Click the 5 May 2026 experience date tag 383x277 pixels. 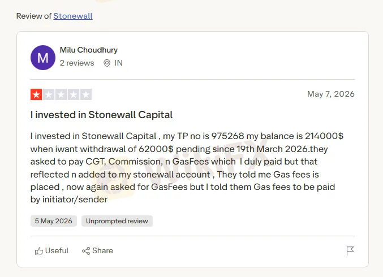54,221
